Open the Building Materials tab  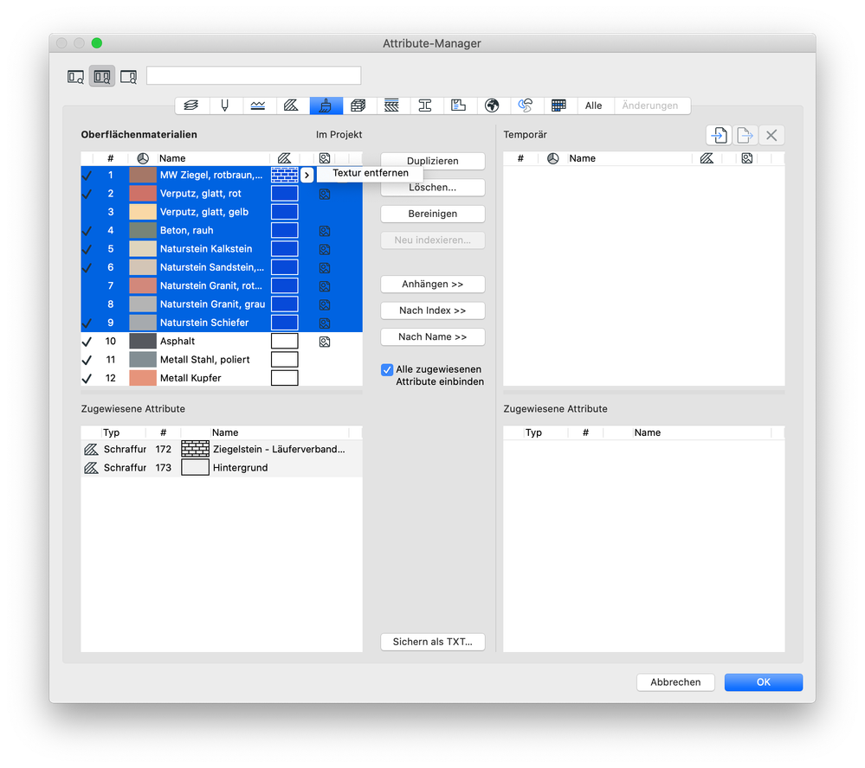coord(358,106)
